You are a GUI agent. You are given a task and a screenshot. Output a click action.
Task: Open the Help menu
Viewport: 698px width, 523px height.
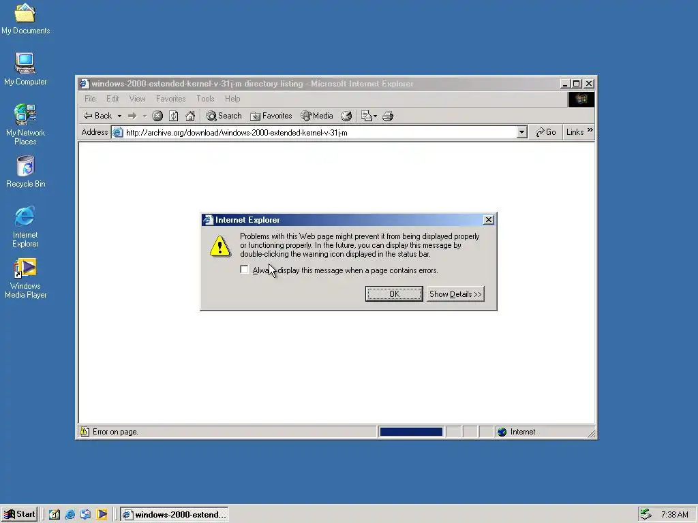pyautogui.click(x=232, y=99)
